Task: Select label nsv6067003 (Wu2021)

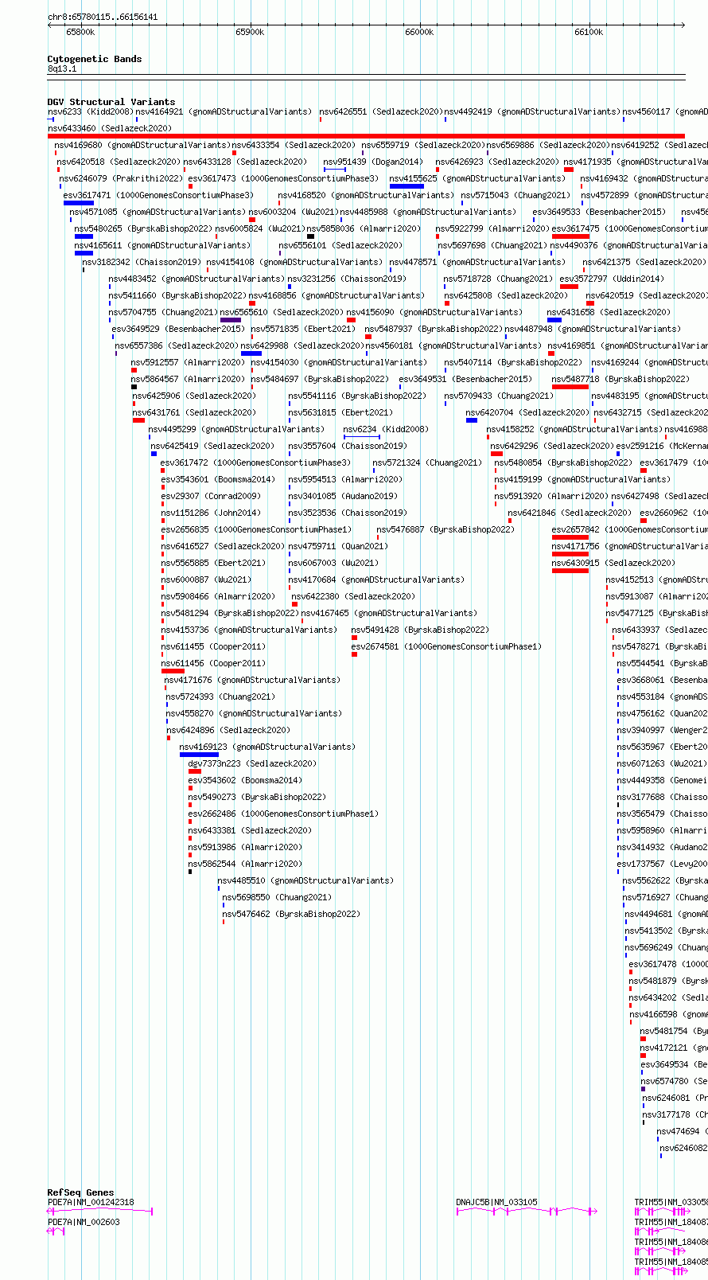Action: pos(333,563)
